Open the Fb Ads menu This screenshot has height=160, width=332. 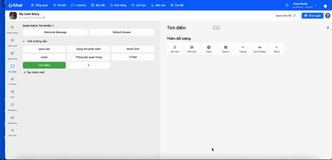[60, 5]
